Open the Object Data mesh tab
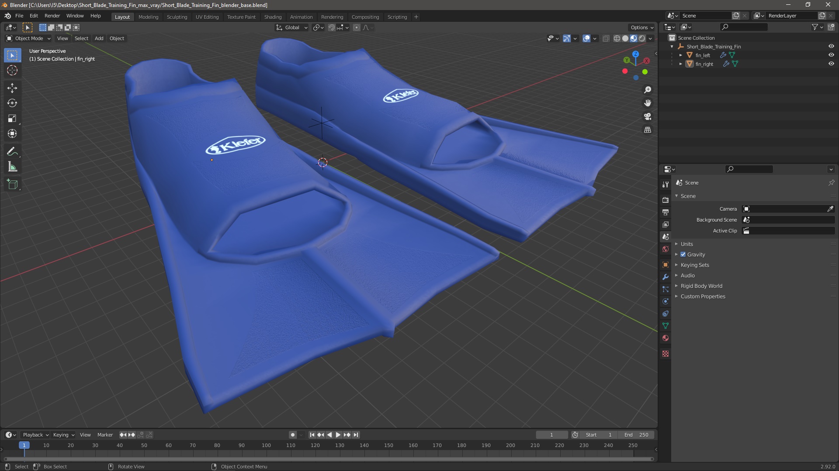Image resolution: width=839 pixels, height=471 pixels. [666, 326]
